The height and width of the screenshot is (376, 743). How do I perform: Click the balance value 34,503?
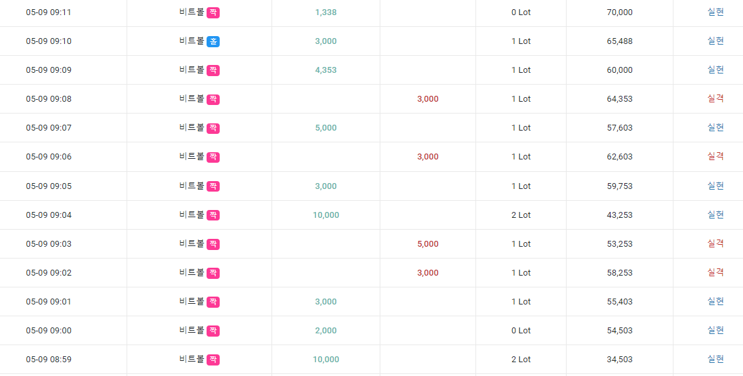click(619, 360)
